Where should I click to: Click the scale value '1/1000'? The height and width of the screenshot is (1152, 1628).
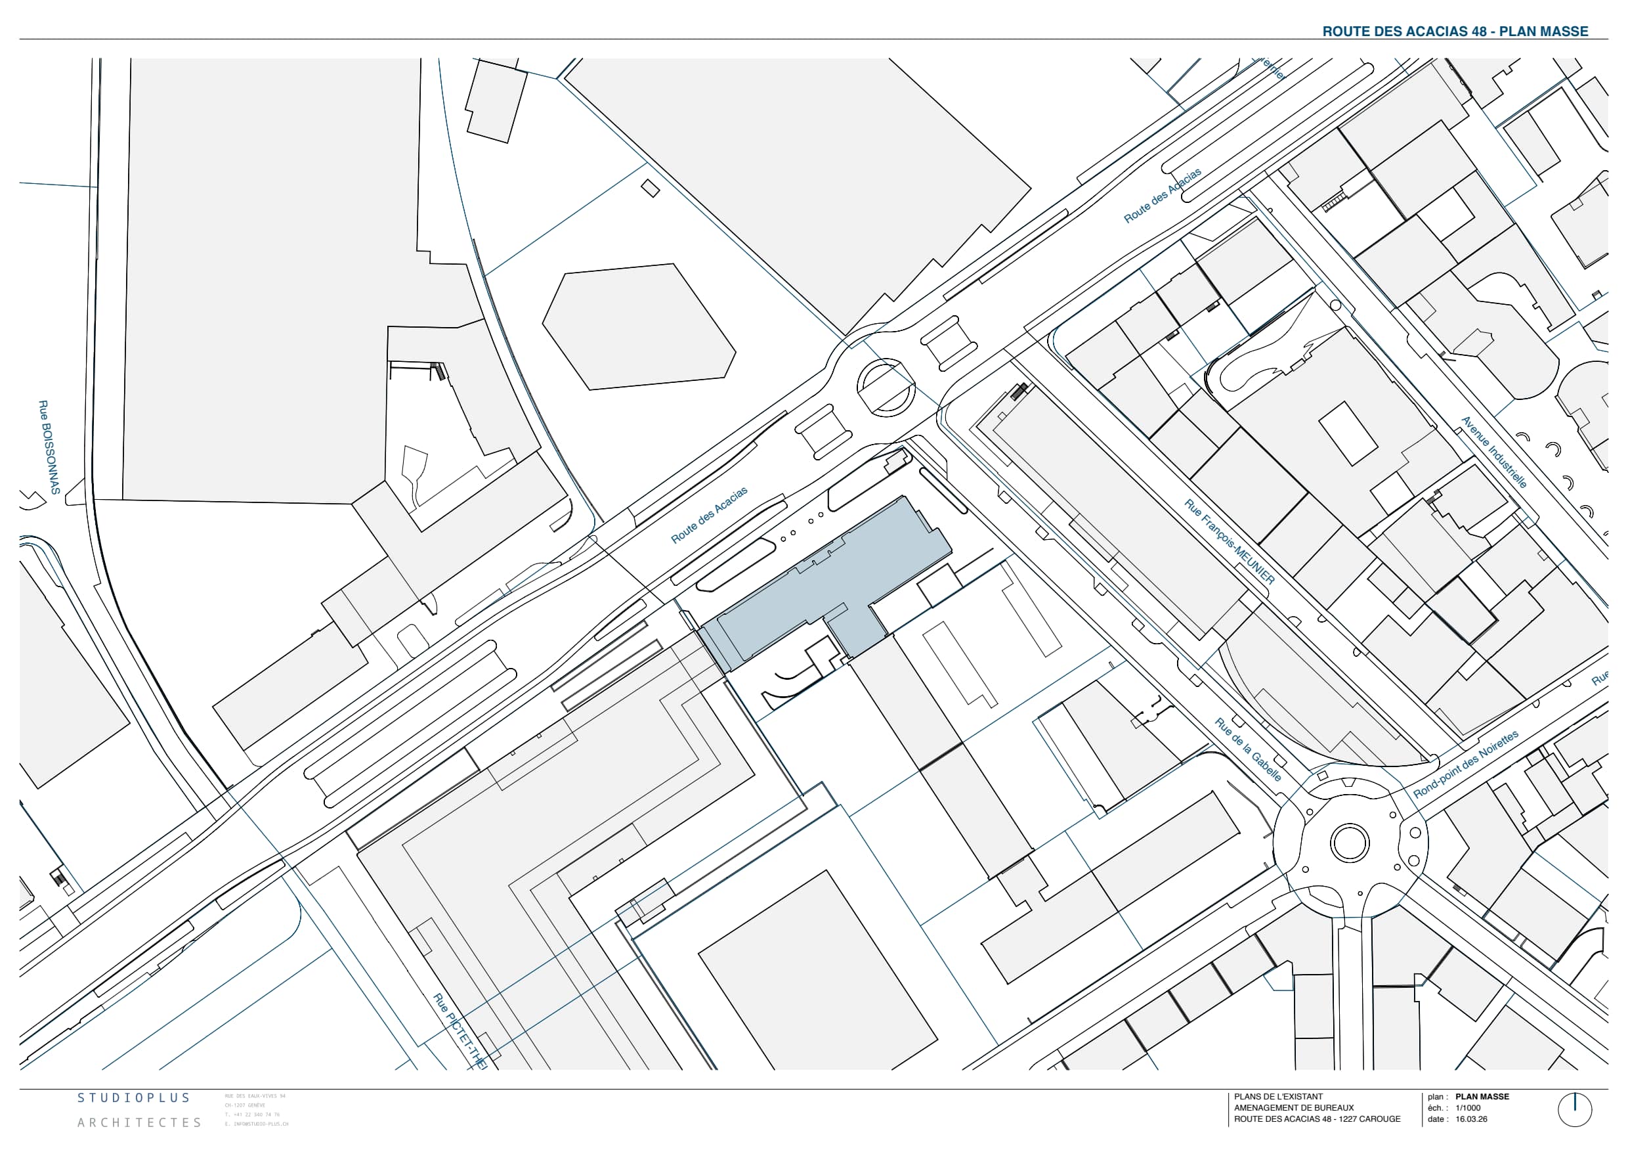[1468, 1108]
